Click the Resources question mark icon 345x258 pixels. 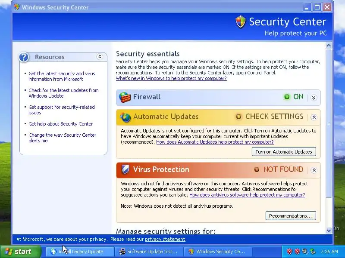point(24,57)
